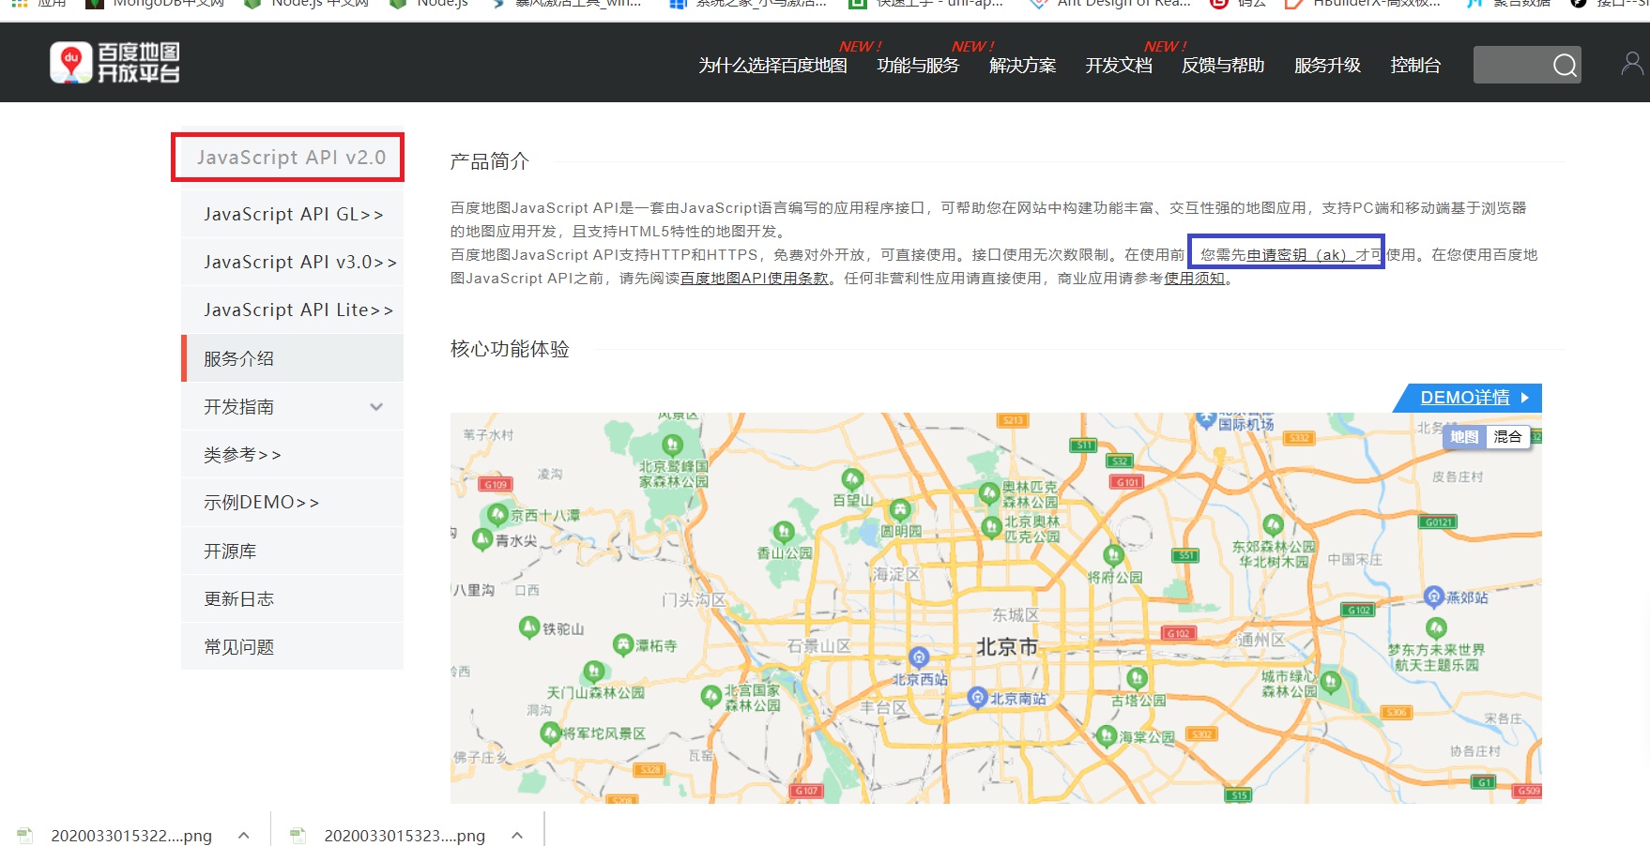
Task: Click 海棠公园 marker icon on map
Action: (x=1107, y=736)
